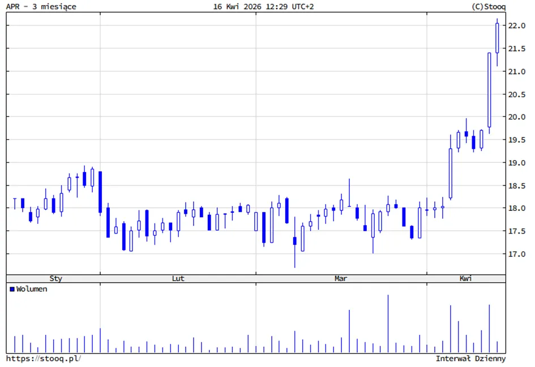
Task: Click the tallest volume bar in the chart
Action: [x=388, y=323]
